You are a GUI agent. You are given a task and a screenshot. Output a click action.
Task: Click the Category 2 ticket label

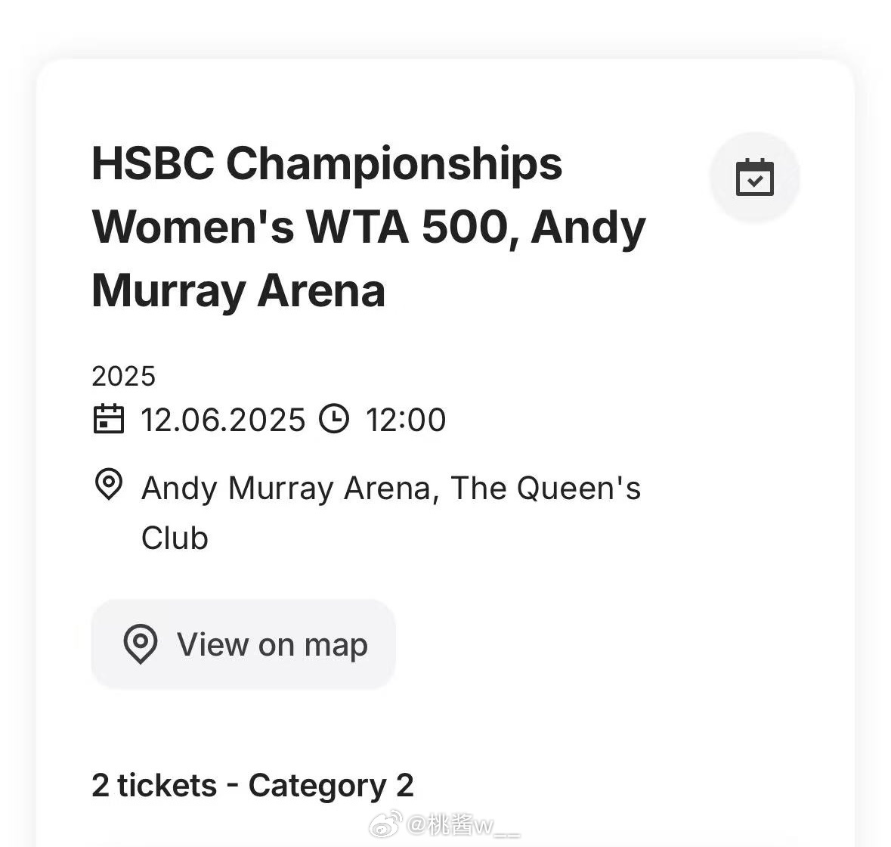tap(331, 786)
